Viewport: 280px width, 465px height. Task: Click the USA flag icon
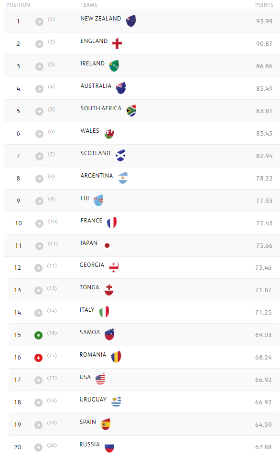[x=100, y=379]
